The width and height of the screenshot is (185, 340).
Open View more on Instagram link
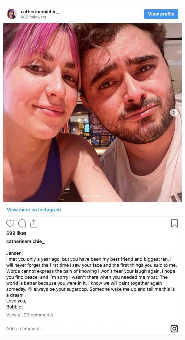34,210
